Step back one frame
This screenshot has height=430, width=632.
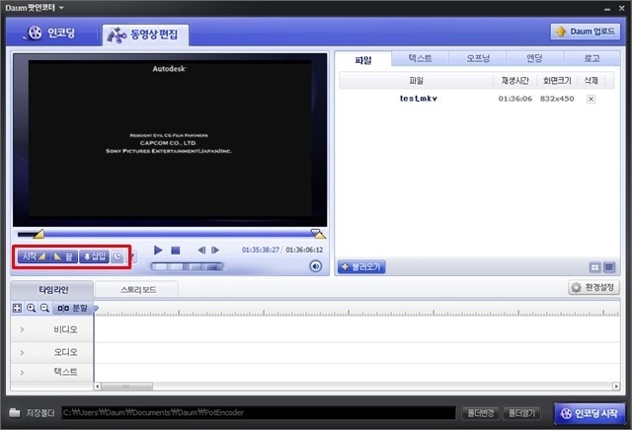[x=201, y=251]
